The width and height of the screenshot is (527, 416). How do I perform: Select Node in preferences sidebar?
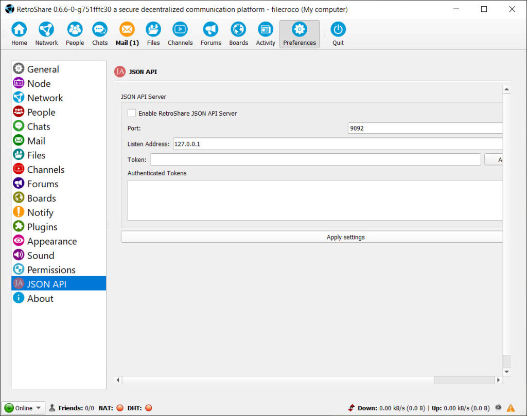pos(59,84)
